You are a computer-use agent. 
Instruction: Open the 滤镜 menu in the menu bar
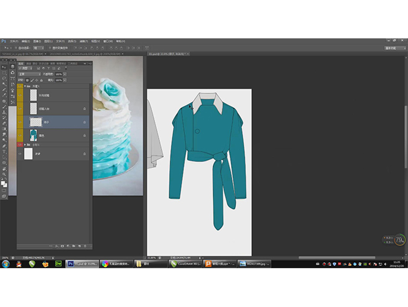coord(82,41)
